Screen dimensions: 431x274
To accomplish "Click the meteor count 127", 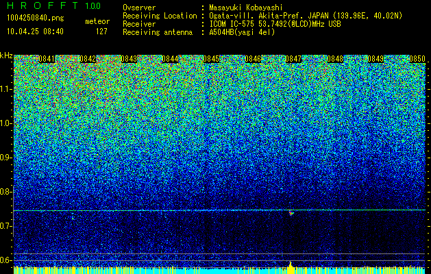I will point(101,32).
